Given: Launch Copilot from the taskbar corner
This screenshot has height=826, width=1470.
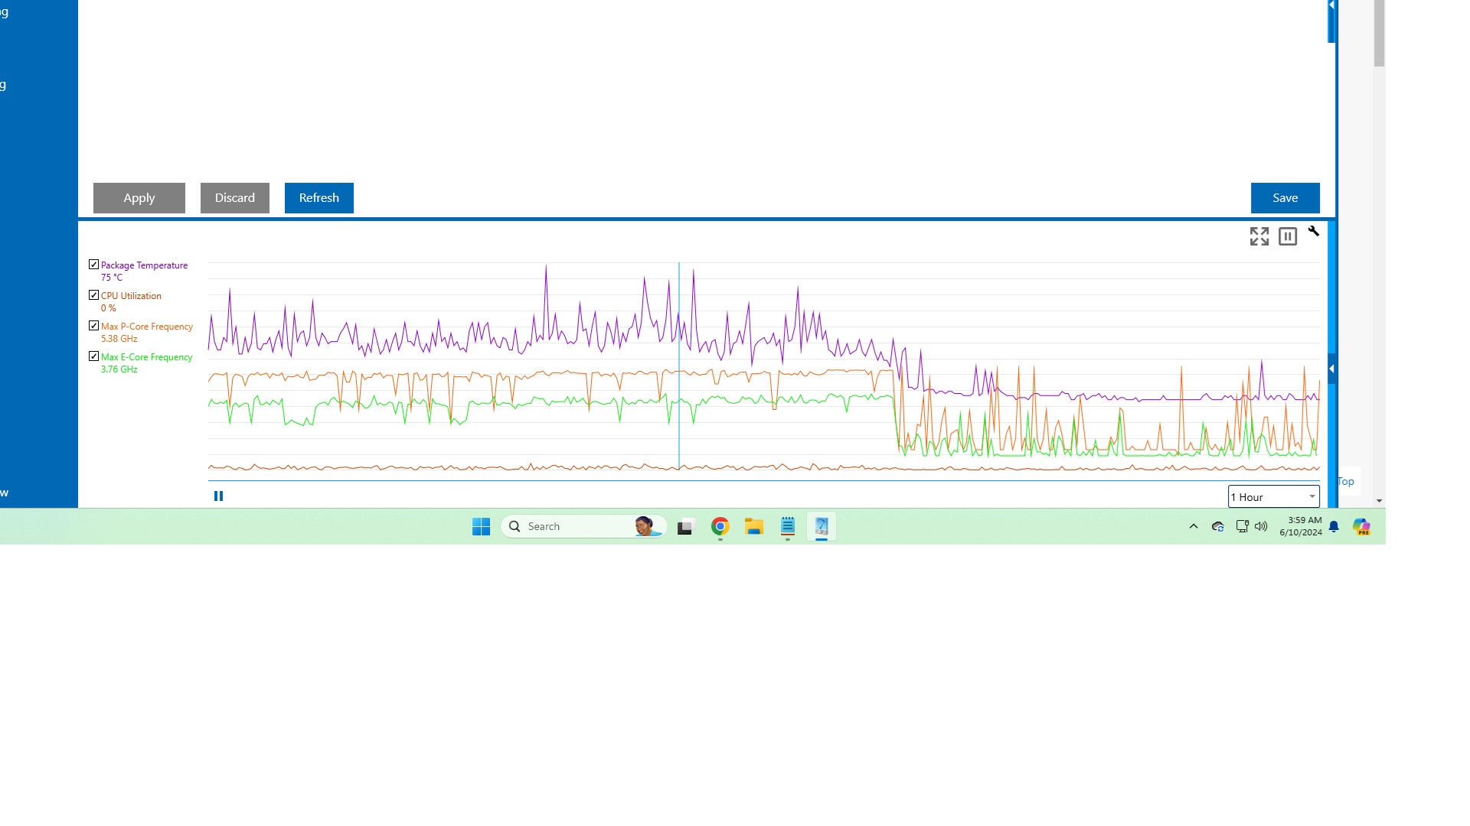Looking at the screenshot, I should [1361, 526].
